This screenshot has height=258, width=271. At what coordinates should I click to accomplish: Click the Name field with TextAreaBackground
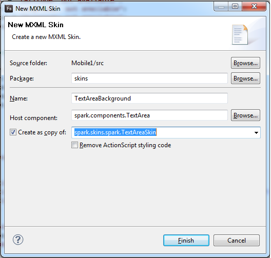pyautogui.click(x=149, y=98)
